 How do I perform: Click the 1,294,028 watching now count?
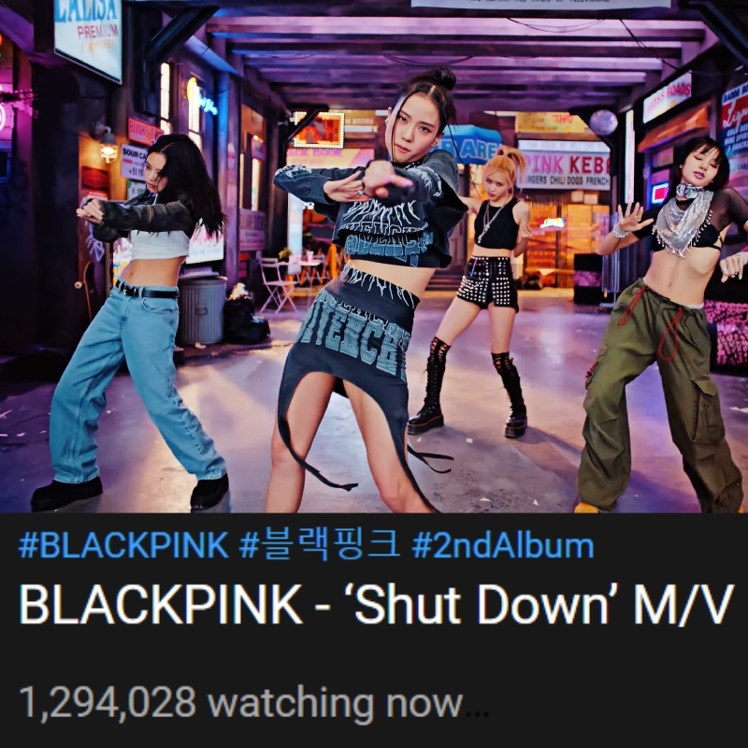(241, 702)
